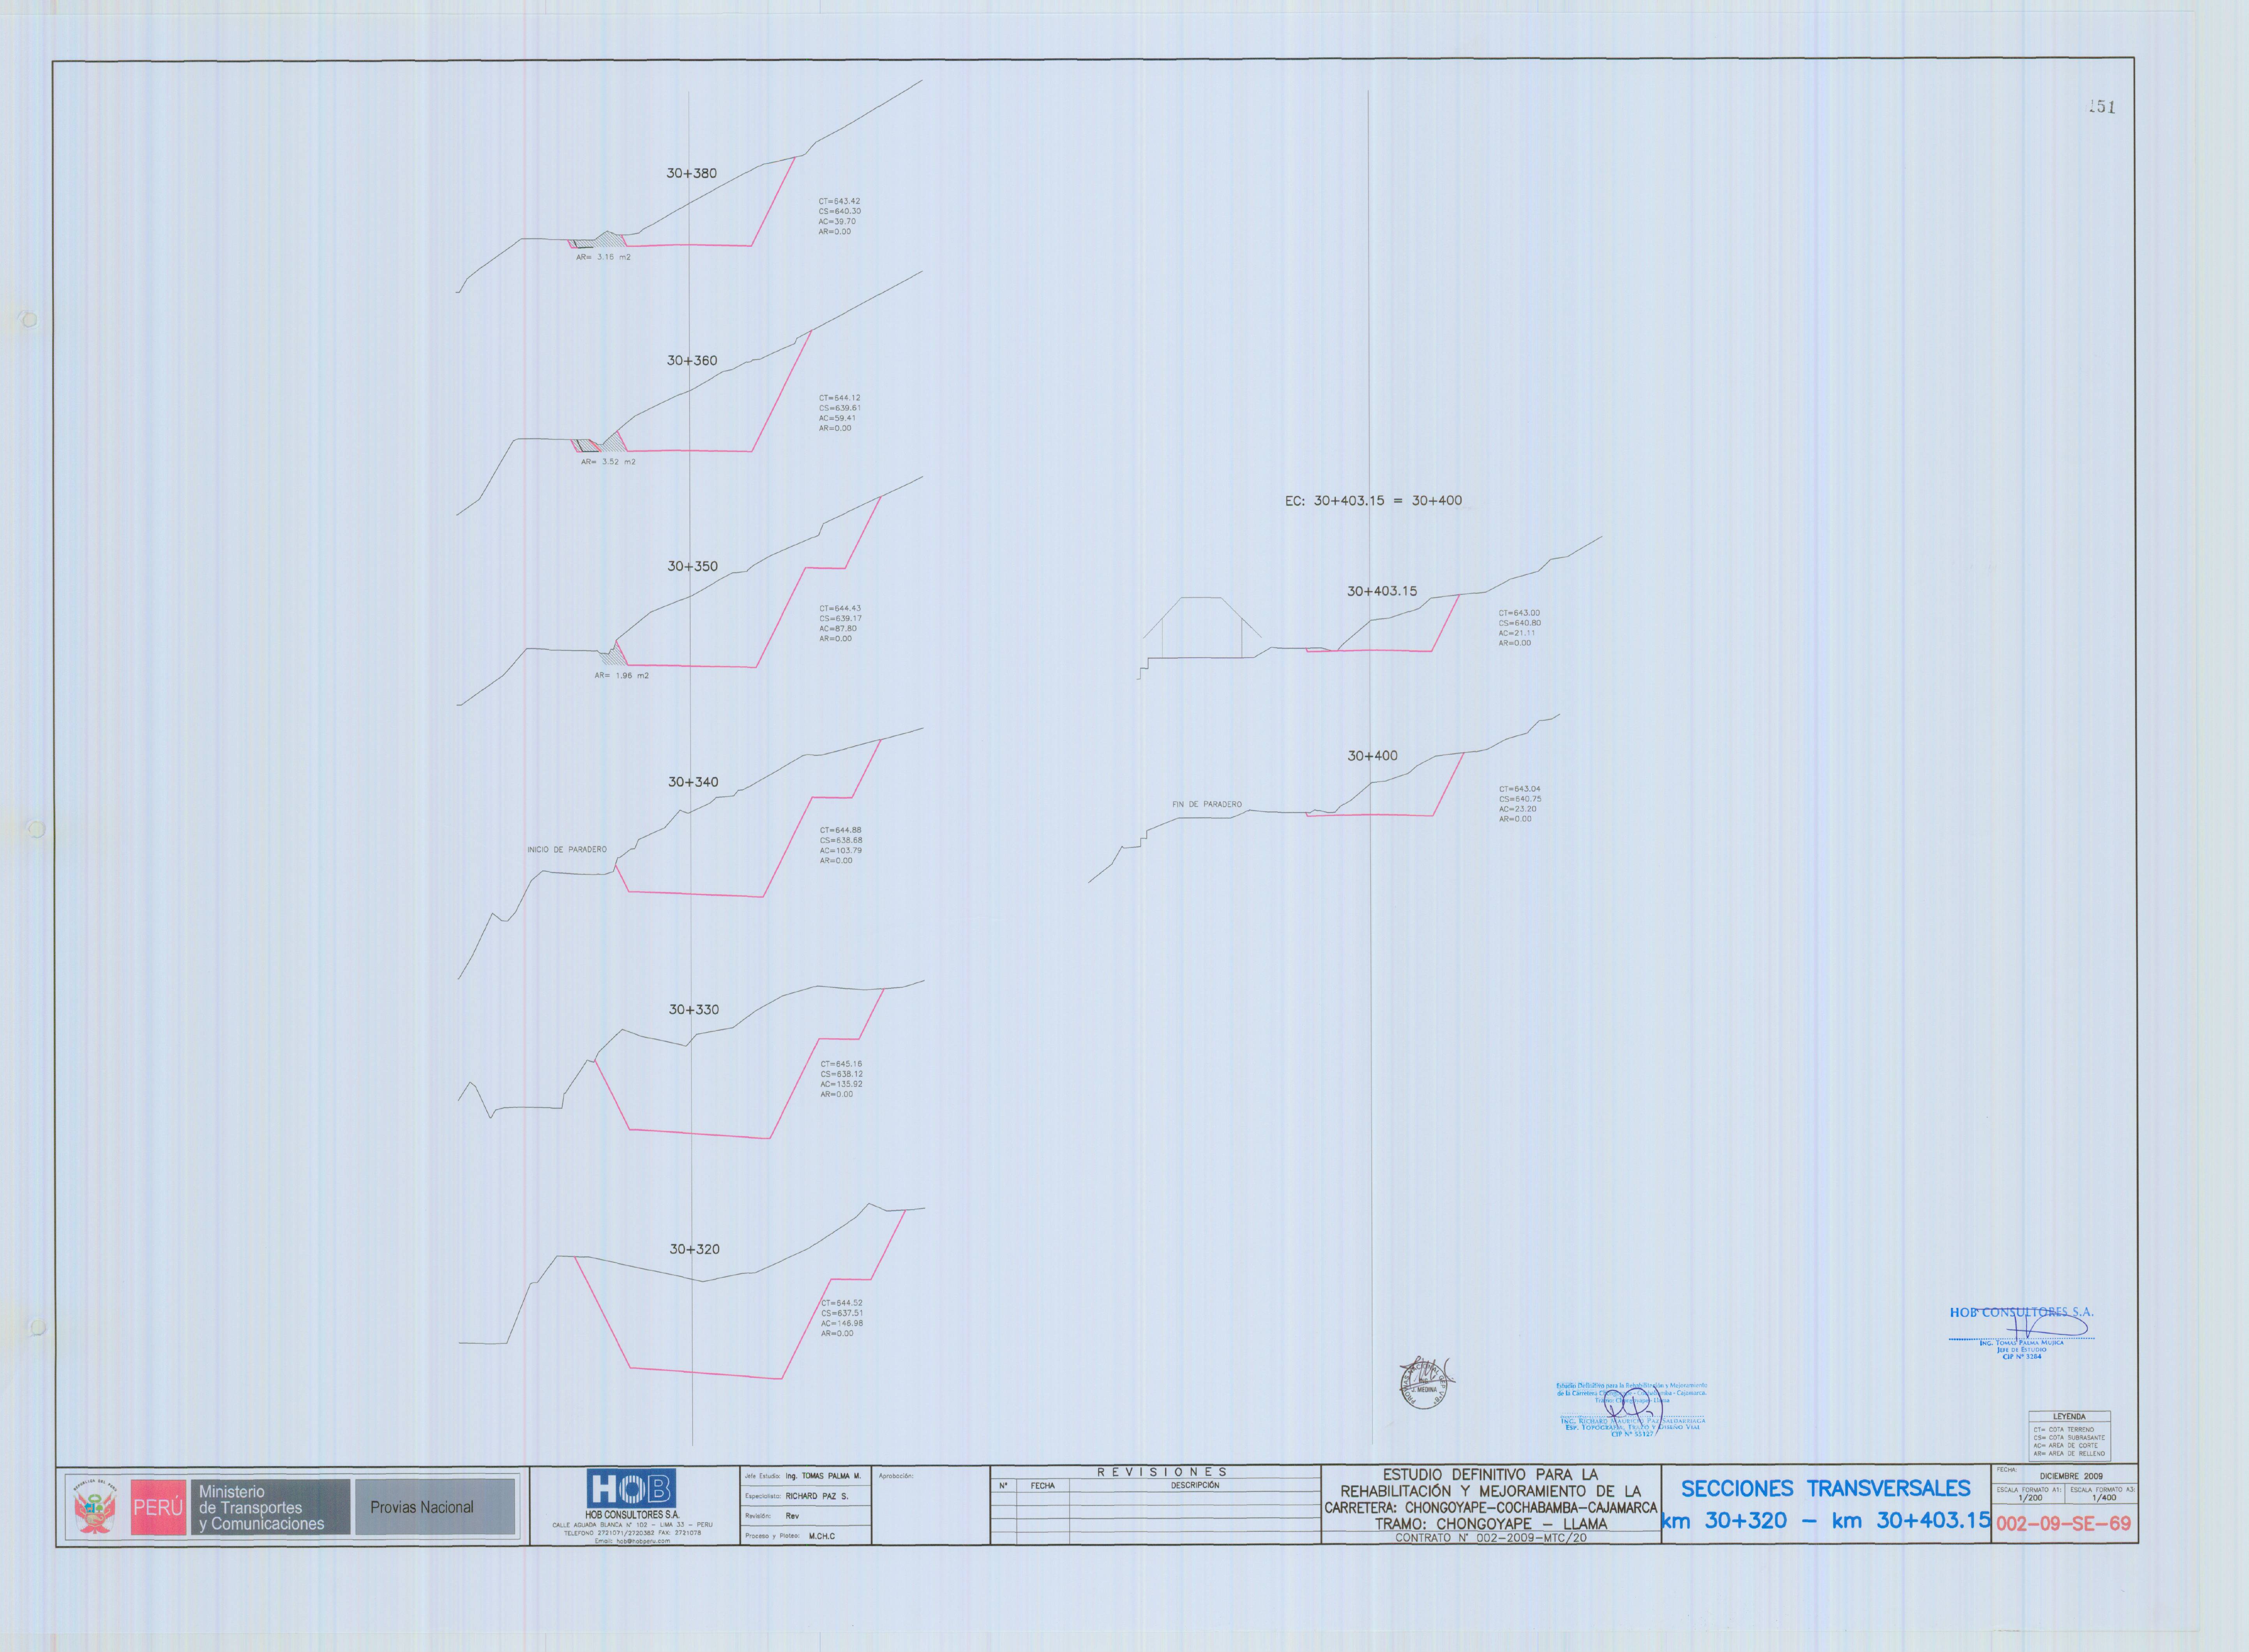Click the 'DESCRIPCIÓN' column header
The height and width of the screenshot is (1652, 2249).
[1195, 1486]
